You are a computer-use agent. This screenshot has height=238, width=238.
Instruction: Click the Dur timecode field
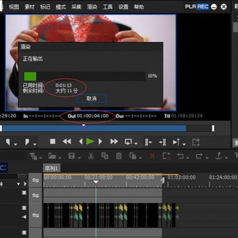141,116
